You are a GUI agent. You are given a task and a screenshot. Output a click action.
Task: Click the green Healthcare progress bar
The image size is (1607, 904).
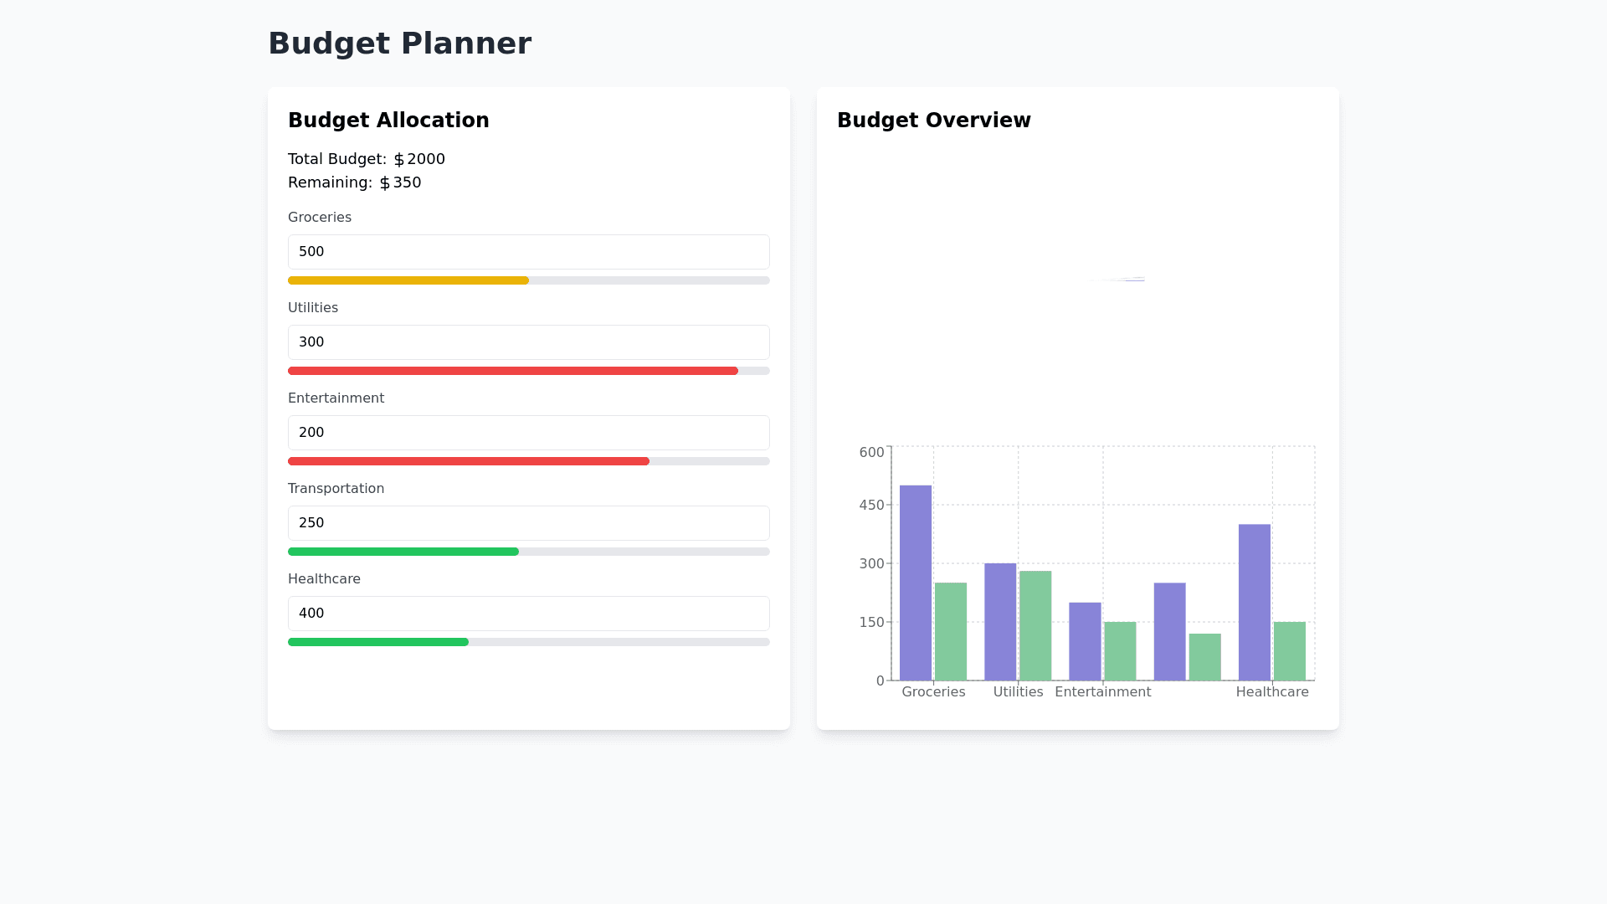pos(378,642)
